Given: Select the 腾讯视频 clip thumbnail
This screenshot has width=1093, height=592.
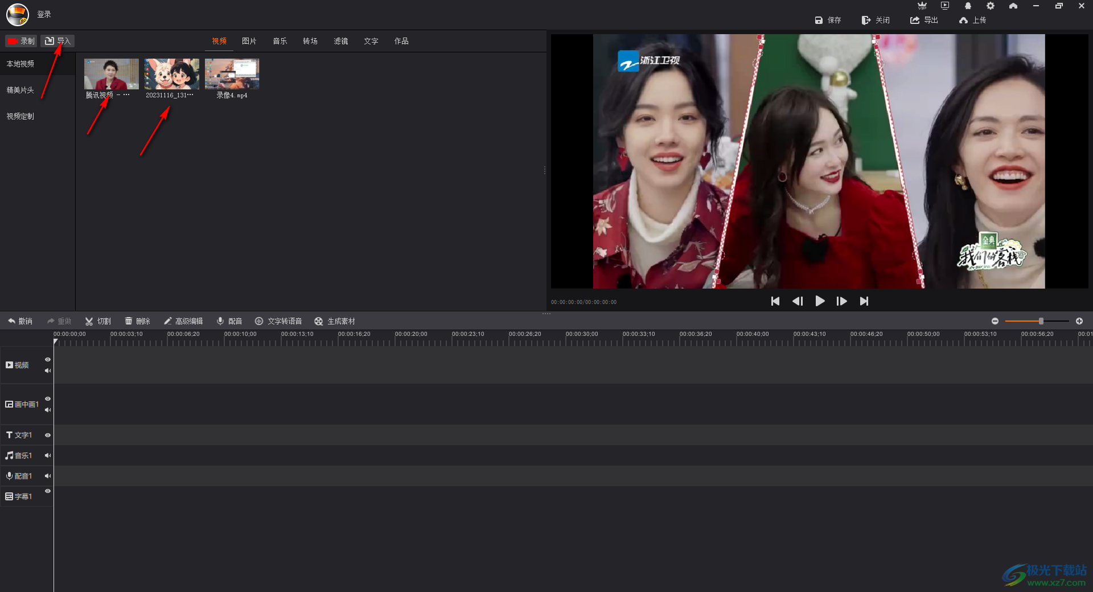Looking at the screenshot, I should (111, 74).
